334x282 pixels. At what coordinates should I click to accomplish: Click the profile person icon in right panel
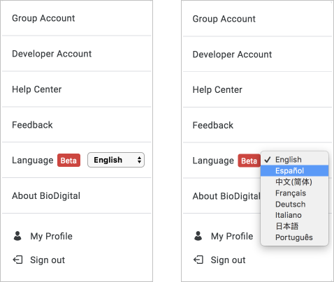(x=198, y=236)
